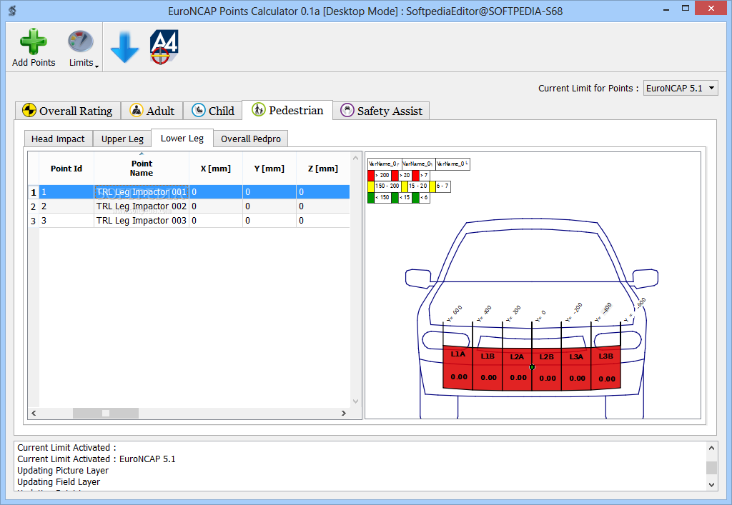Select row header number 3

click(x=33, y=221)
